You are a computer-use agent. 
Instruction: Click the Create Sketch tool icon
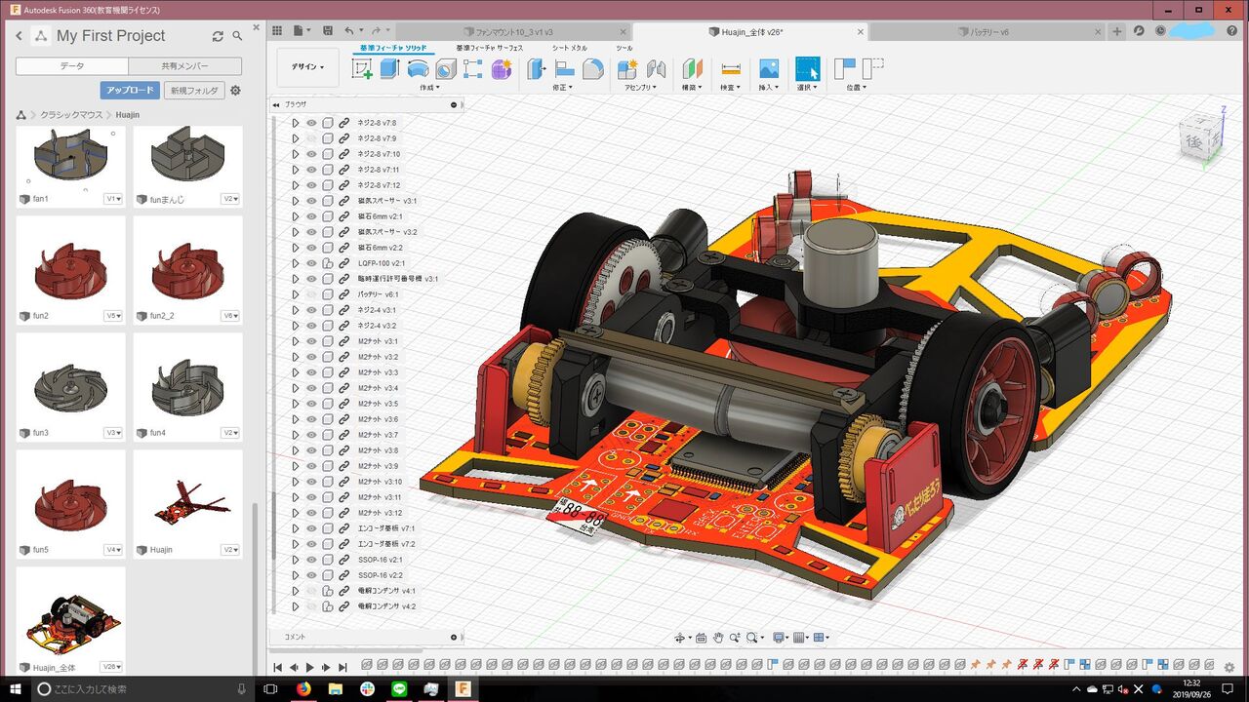362,69
